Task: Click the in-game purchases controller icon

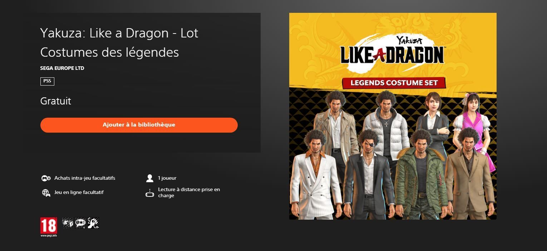Action: [x=46, y=178]
